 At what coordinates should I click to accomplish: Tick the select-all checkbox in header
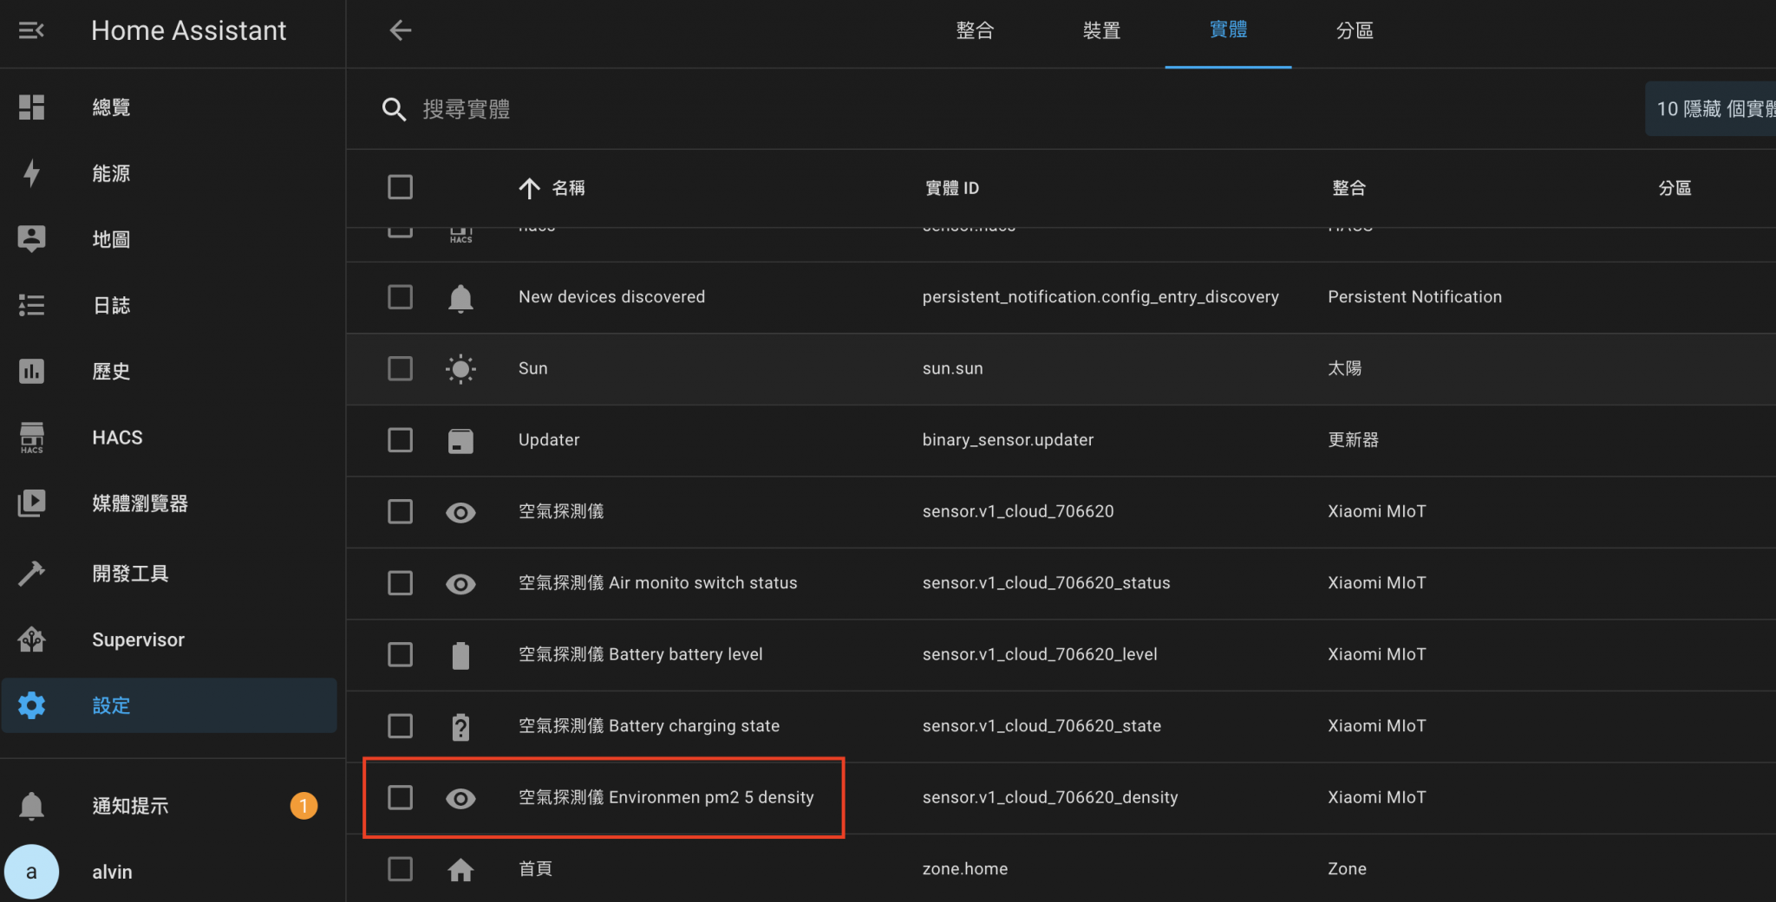[x=400, y=187]
